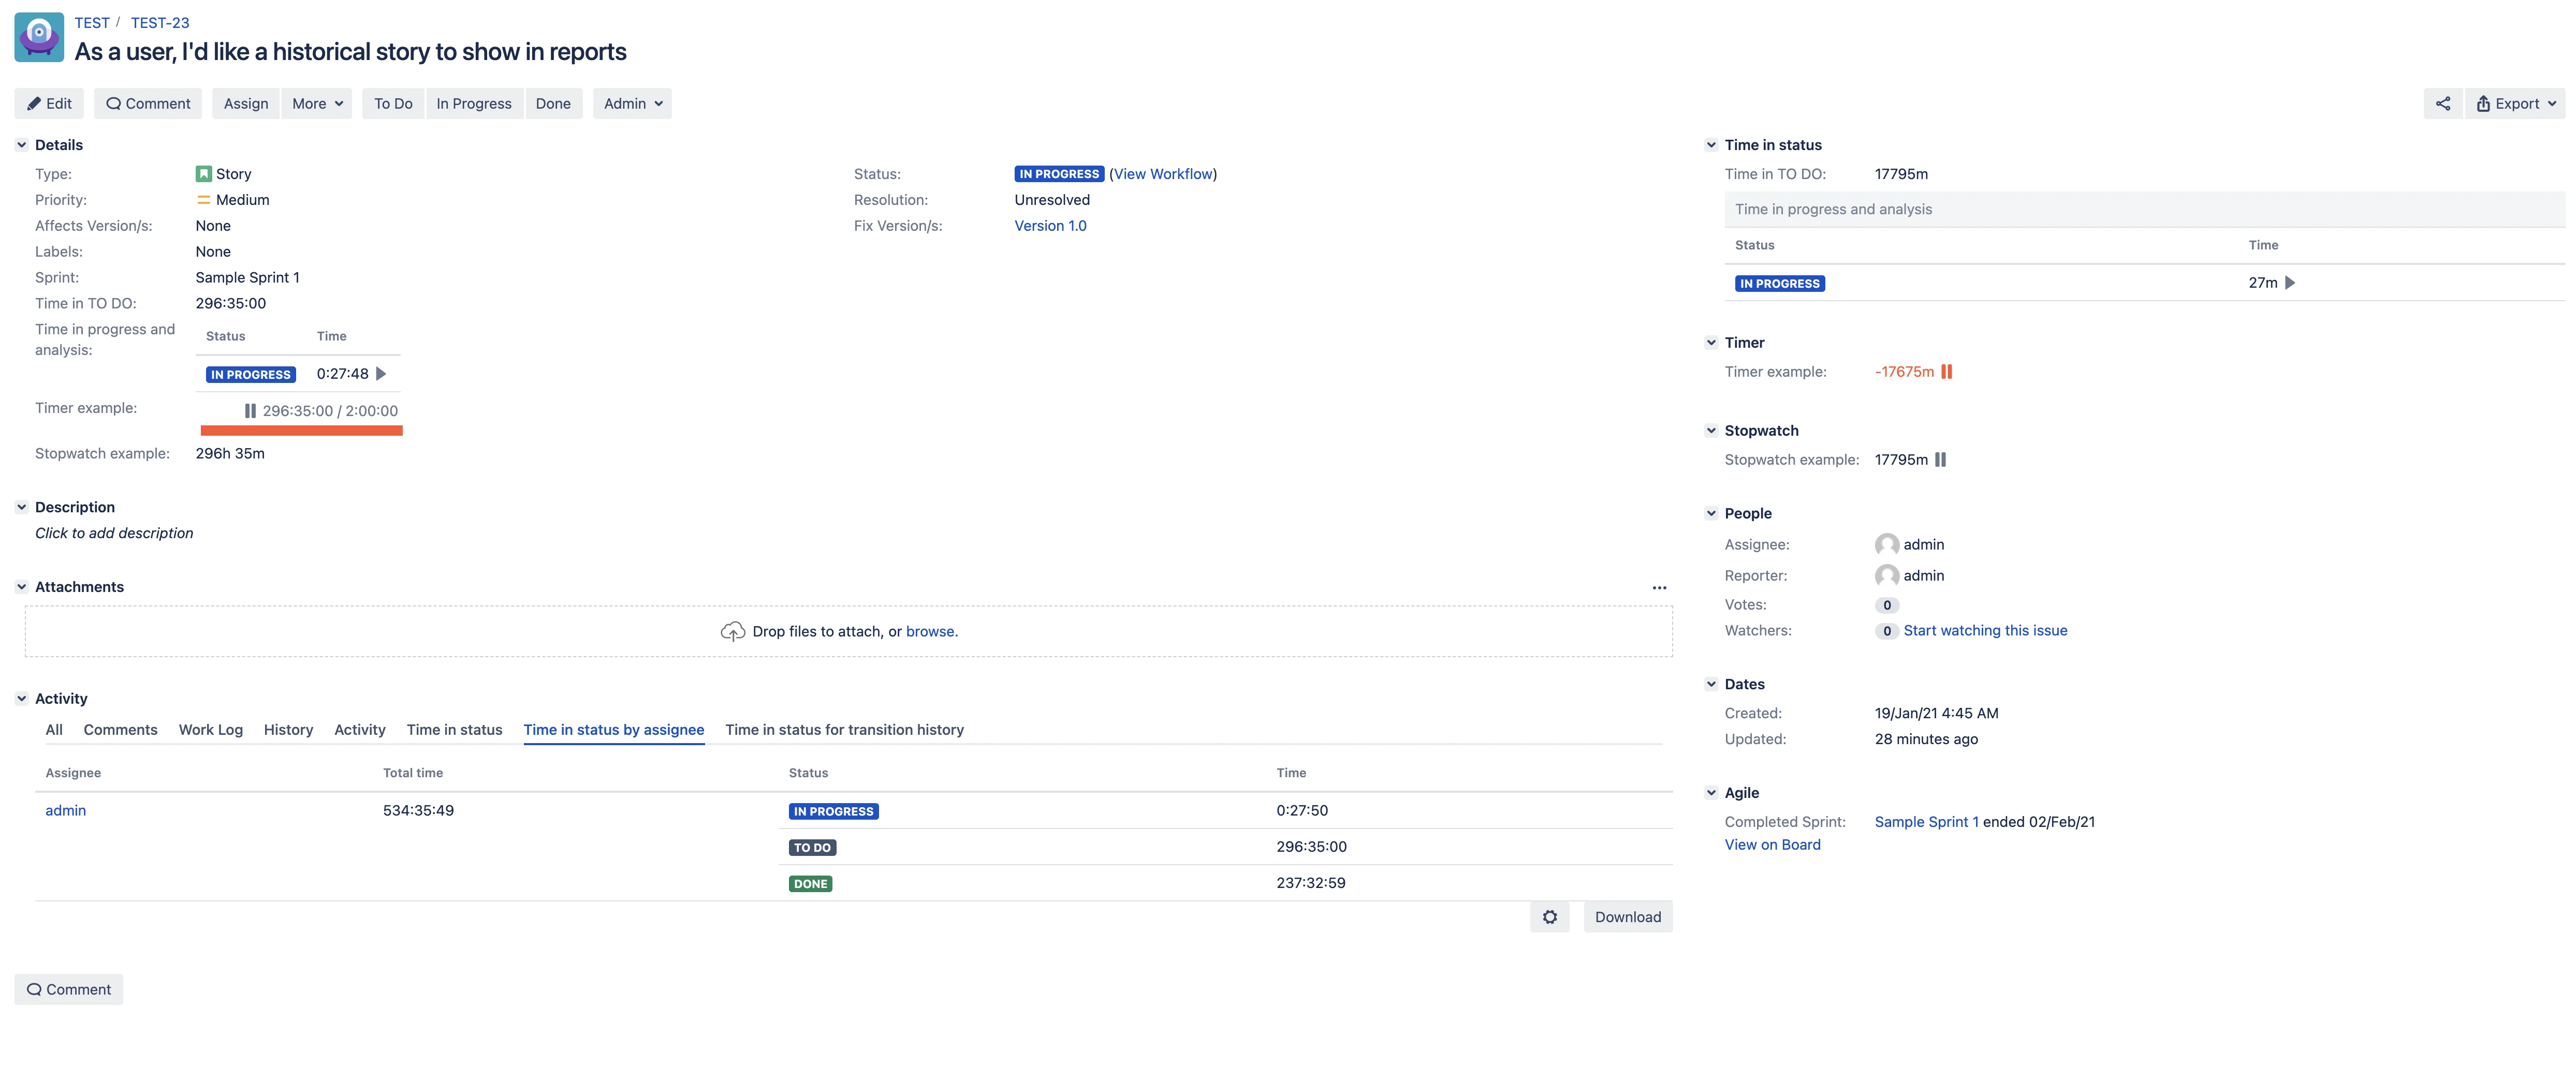Collapse the Details section
The height and width of the screenshot is (1066, 2576).
point(22,145)
